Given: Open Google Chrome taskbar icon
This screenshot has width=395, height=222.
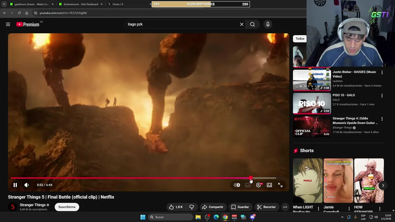Looking at the screenshot, I should pos(225,217).
